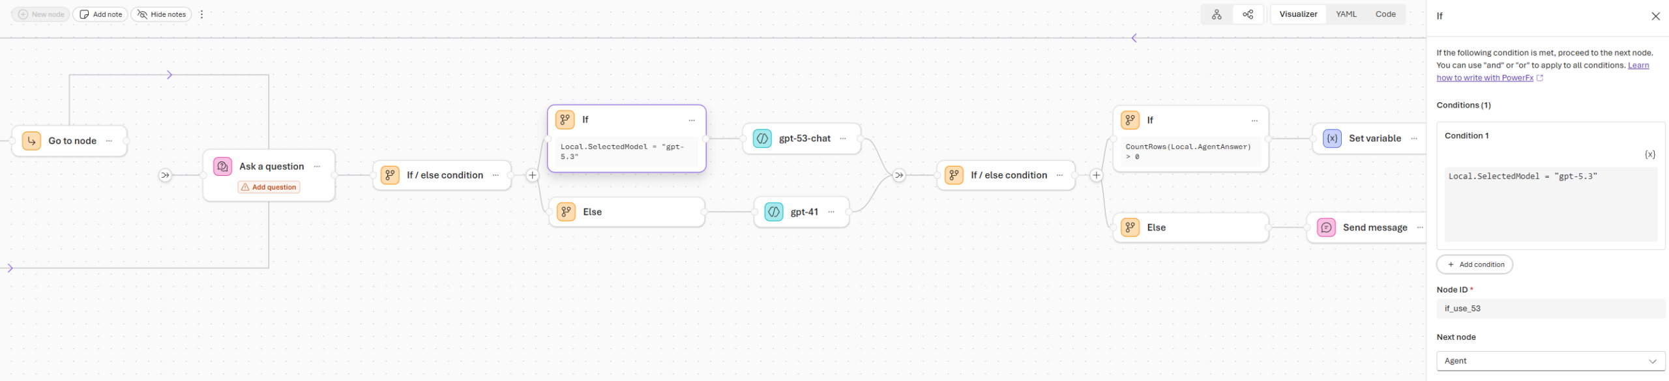
Task: Click the Send message node icon
Action: (x=1326, y=227)
